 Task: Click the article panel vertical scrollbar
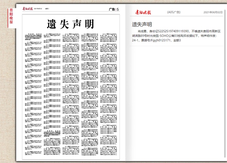pos(225,83)
